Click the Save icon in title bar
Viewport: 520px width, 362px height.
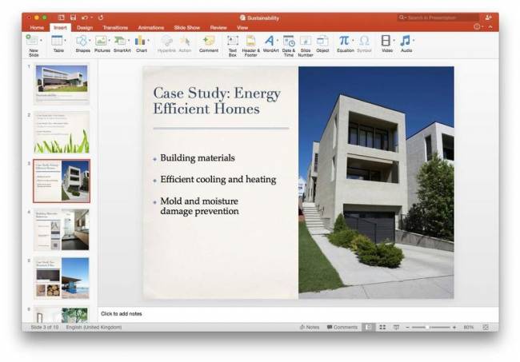tap(74, 18)
